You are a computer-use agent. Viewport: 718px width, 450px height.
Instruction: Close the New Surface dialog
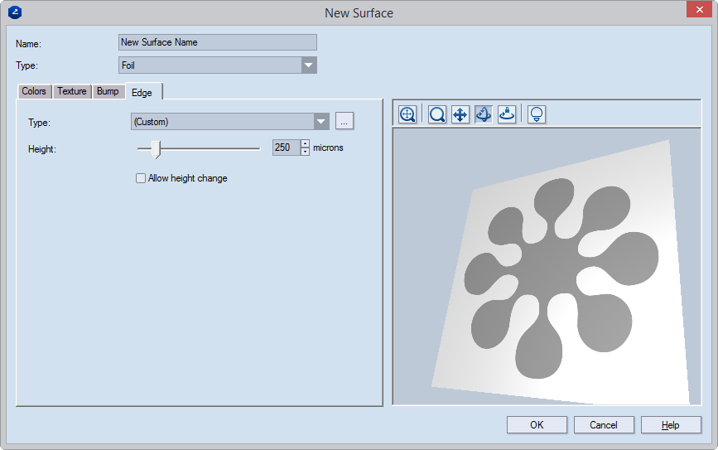[697, 11]
